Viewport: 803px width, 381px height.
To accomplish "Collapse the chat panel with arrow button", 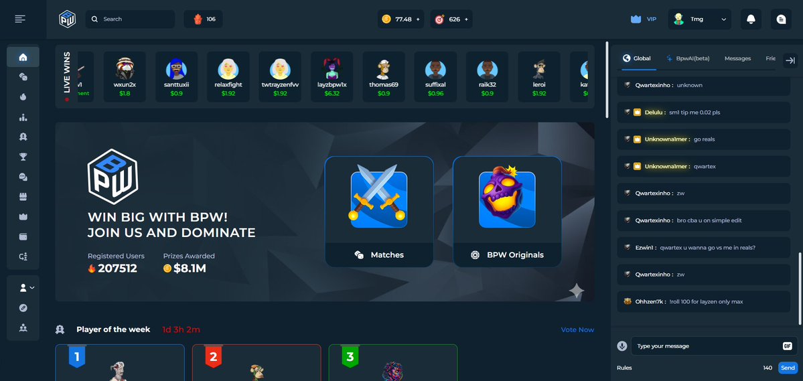I will click(x=790, y=60).
